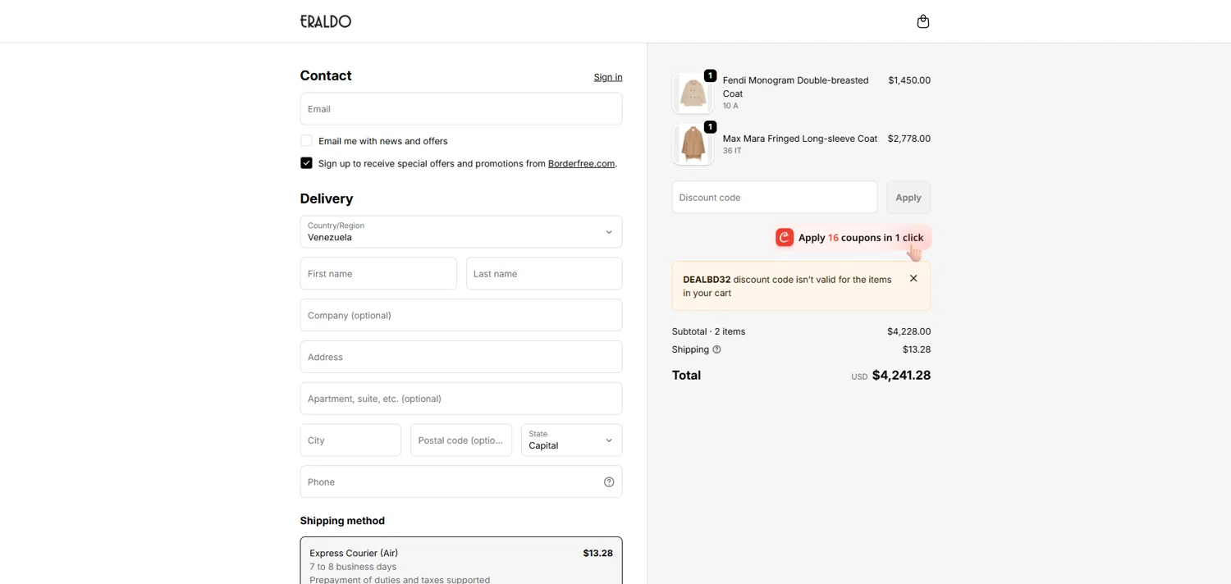
Task: Focus the Phone field
Action: pyautogui.click(x=461, y=482)
